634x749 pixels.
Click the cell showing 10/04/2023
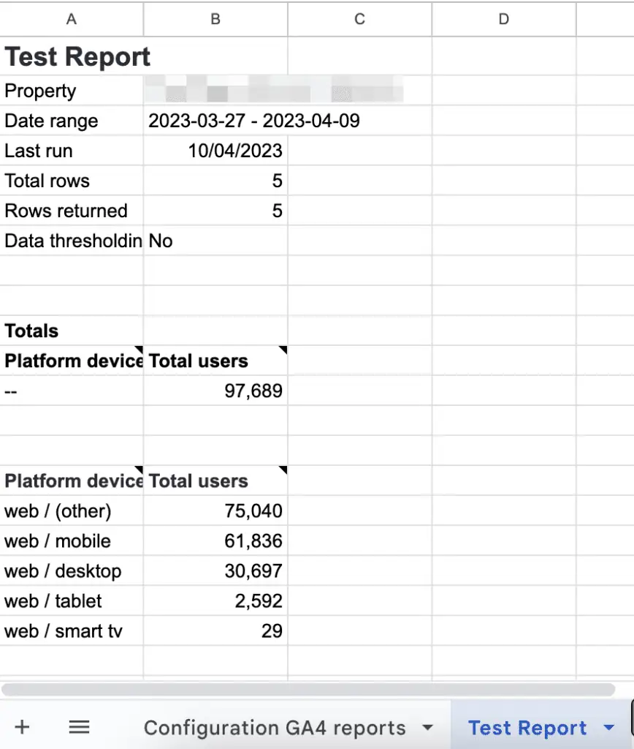click(x=215, y=151)
